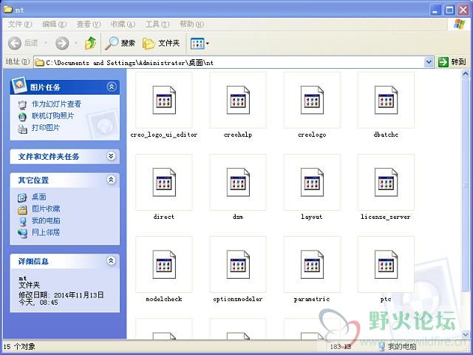Viewport: 473px width, 355px height.
Task: Click 打印图片 link
Action: [46, 128]
